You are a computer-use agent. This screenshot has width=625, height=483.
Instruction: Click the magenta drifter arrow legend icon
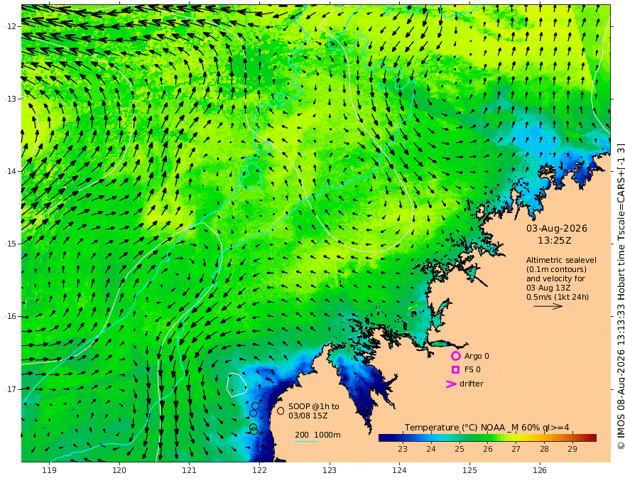(451, 384)
